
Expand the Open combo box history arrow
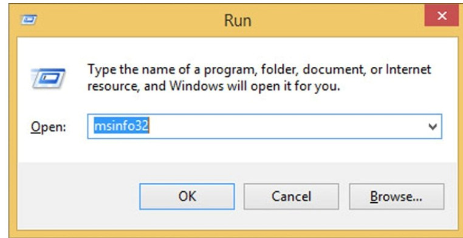pyautogui.click(x=433, y=127)
